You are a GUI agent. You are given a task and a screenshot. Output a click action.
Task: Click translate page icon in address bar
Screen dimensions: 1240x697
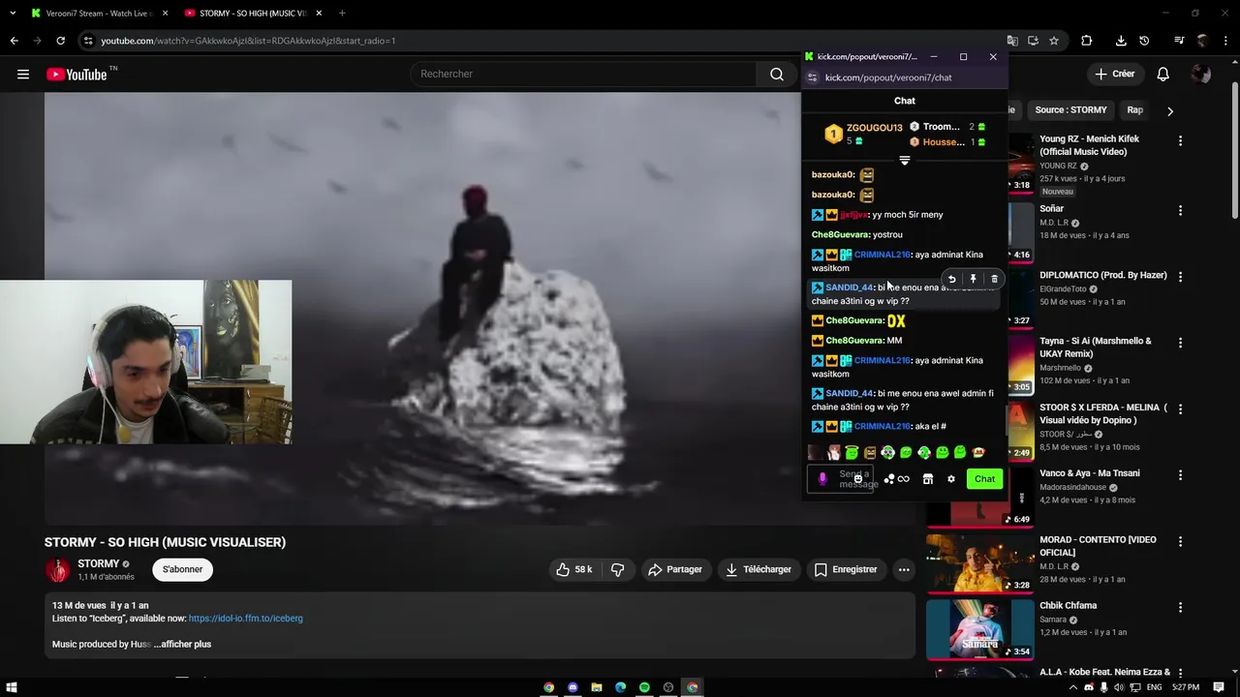pyautogui.click(x=1012, y=41)
